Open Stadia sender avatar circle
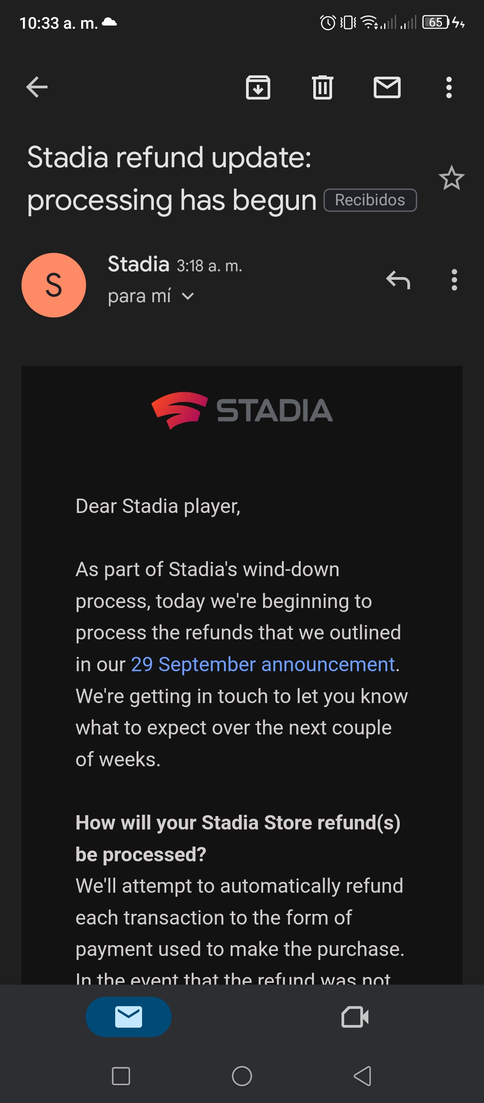484x1103 pixels. pyautogui.click(x=54, y=285)
